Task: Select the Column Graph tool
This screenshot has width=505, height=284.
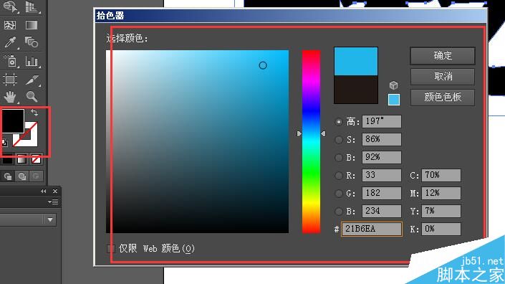Action: pos(32,61)
